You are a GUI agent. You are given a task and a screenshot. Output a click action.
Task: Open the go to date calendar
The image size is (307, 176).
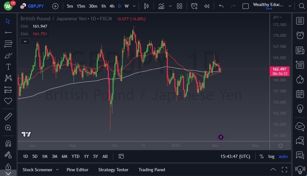pos(121,156)
